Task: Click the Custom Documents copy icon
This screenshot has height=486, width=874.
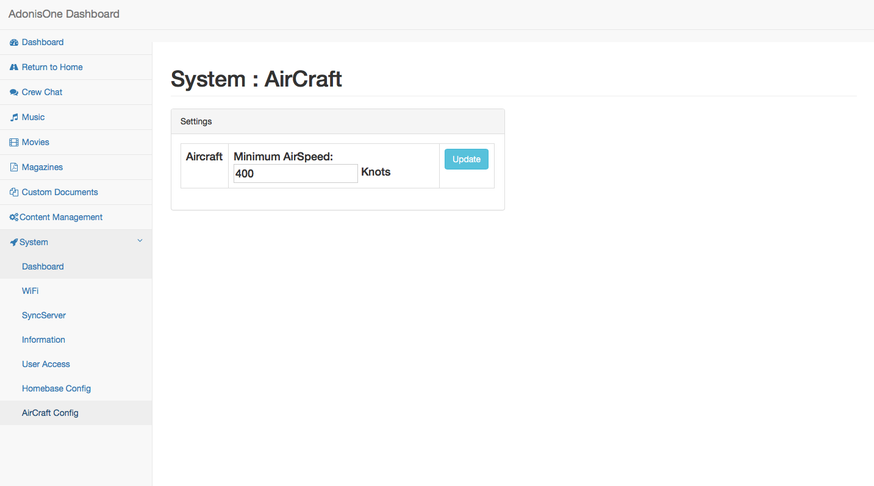Action: point(14,193)
